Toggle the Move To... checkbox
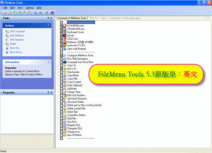This screenshot has width=212, height=153. coord(61,69)
